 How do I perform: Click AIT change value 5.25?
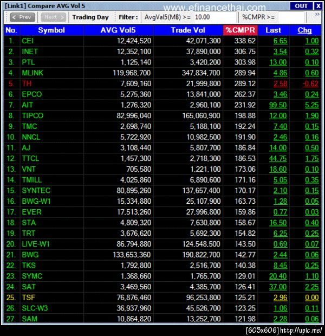click(312, 105)
